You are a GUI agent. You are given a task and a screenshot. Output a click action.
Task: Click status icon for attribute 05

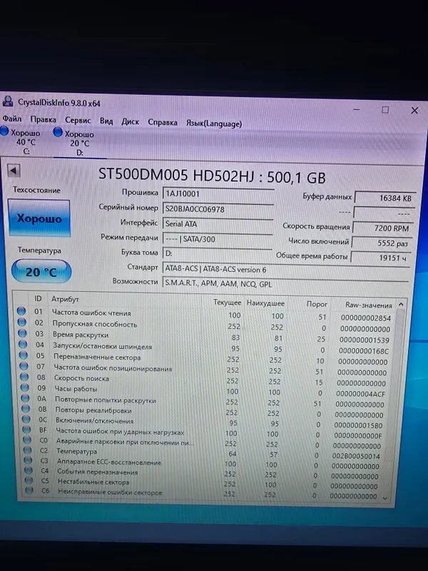coord(24,355)
